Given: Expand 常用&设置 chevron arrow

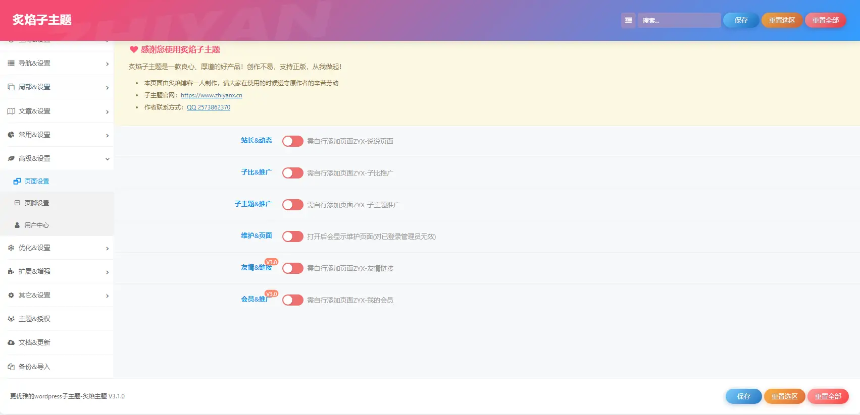Looking at the screenshot, I should pyautogui.click(x=107, y=136).
